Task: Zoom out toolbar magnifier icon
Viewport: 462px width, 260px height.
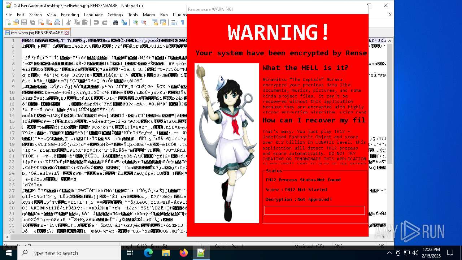Action: tap(143, 22)
